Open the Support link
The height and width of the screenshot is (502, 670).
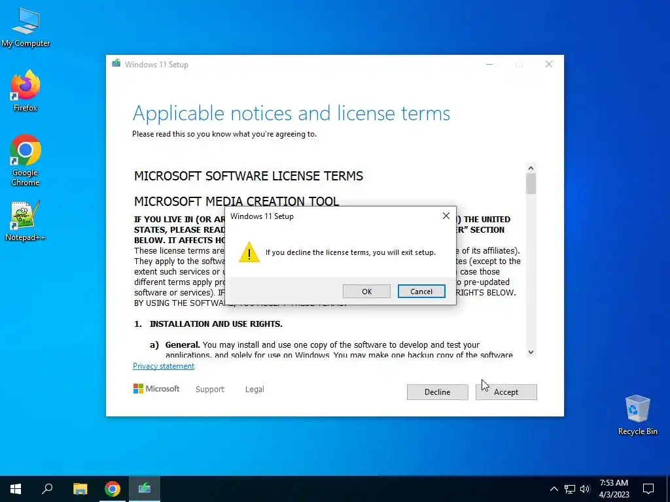(x=210, y=390)
